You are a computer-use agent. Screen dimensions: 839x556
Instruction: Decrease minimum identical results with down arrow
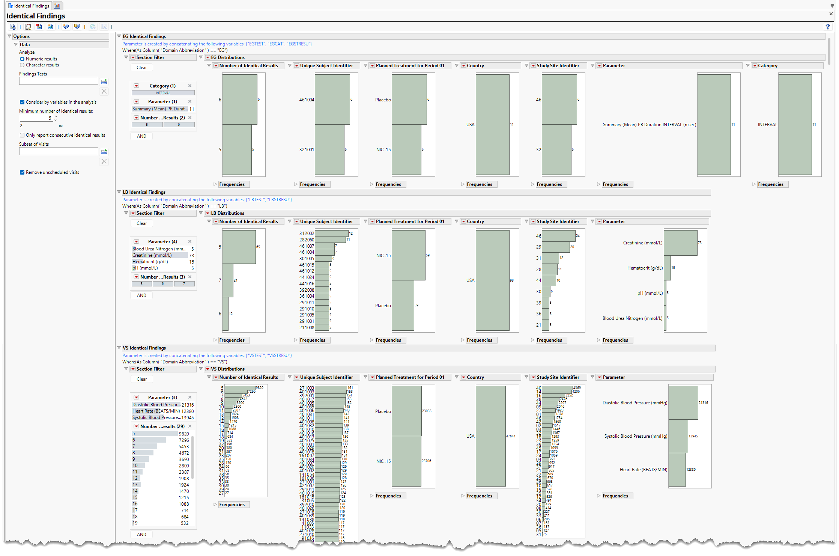[56, 120]
